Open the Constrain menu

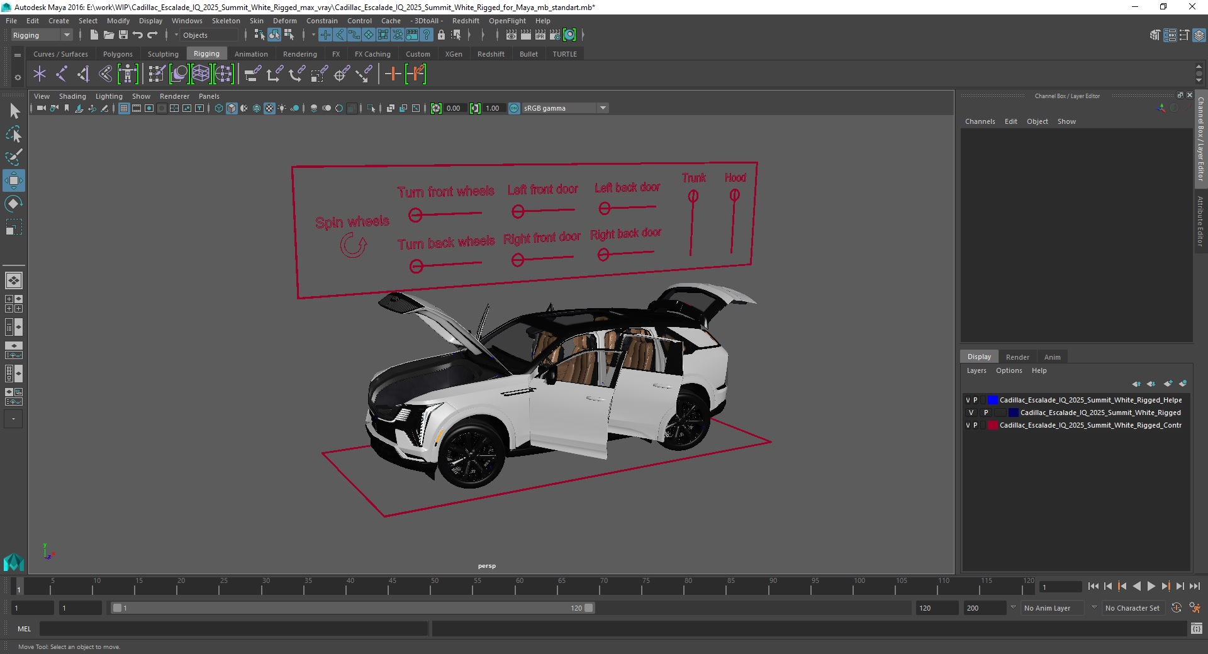[x=322, y=21]
